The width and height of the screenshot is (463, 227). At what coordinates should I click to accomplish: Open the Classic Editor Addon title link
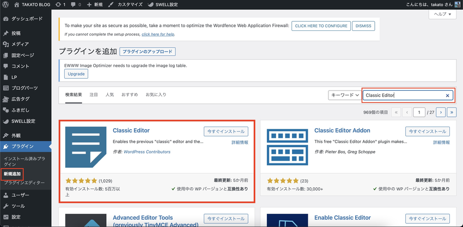pos(342,130)
